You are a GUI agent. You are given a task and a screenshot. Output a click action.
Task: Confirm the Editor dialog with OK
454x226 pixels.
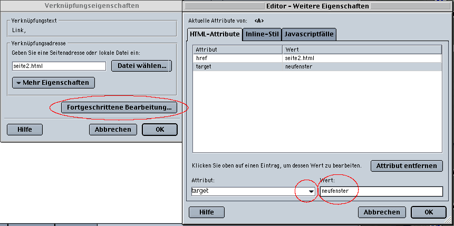click(429, 212)
